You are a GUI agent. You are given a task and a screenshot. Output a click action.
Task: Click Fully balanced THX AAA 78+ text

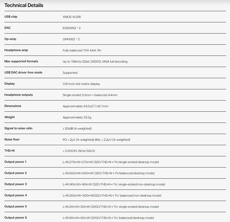point(82,50)
